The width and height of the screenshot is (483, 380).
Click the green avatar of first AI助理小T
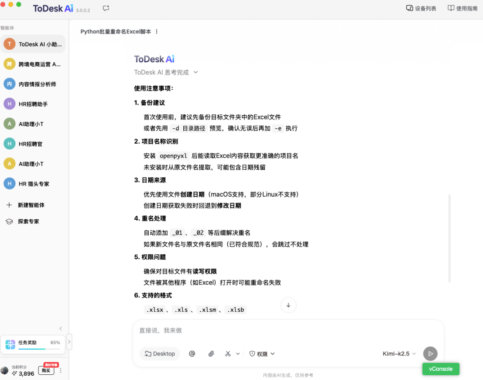click(10, 124)
